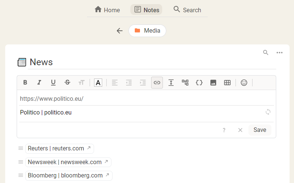Insert a table
Image resolution: width=294 pixels, height=183 pixels.
point(227,83)
